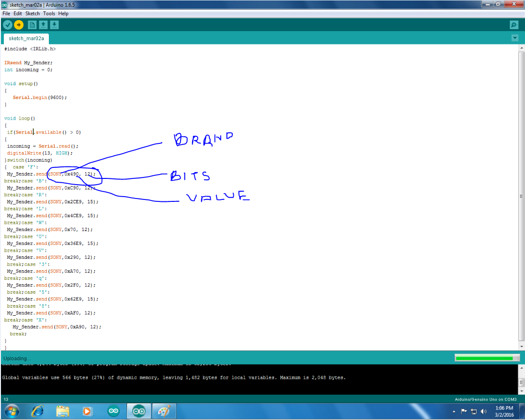Viewport: 525px width, 420px height.
Task: Open the Serial Monitor magnifier icon
Action: [x=514, y=25]
